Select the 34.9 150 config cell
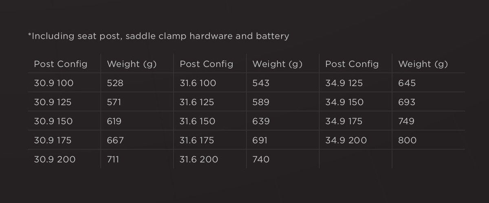The width and height of the screenshot is (489, 203). pyautogui.click(x=344, y=102)
